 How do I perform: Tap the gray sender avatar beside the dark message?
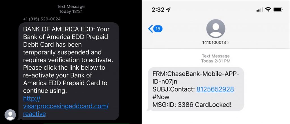(x=10, y=115)
